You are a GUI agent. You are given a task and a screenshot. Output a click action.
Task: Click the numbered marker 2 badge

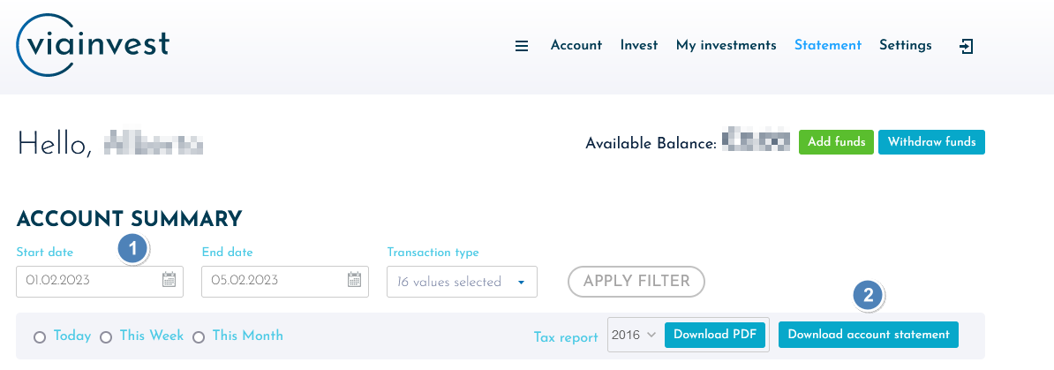(869, 295)
